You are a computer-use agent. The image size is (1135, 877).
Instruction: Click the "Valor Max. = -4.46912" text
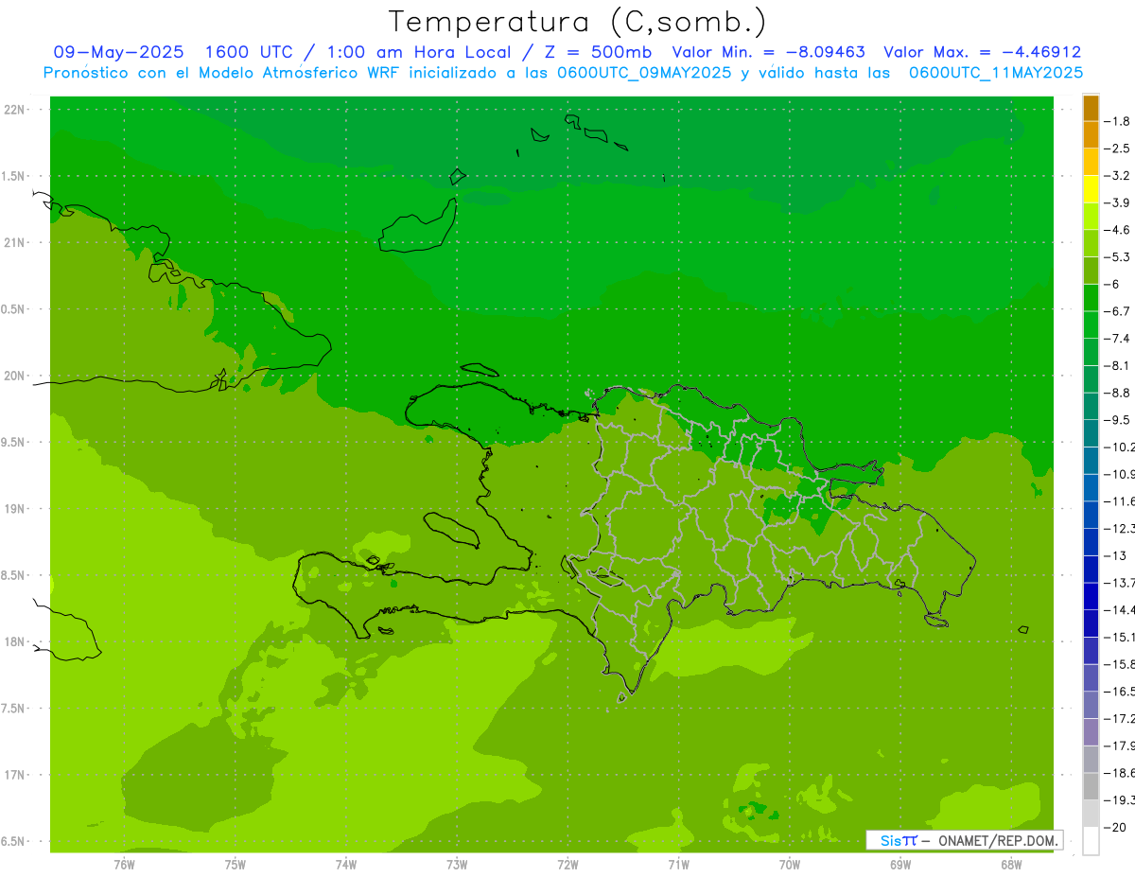(982, 52)
